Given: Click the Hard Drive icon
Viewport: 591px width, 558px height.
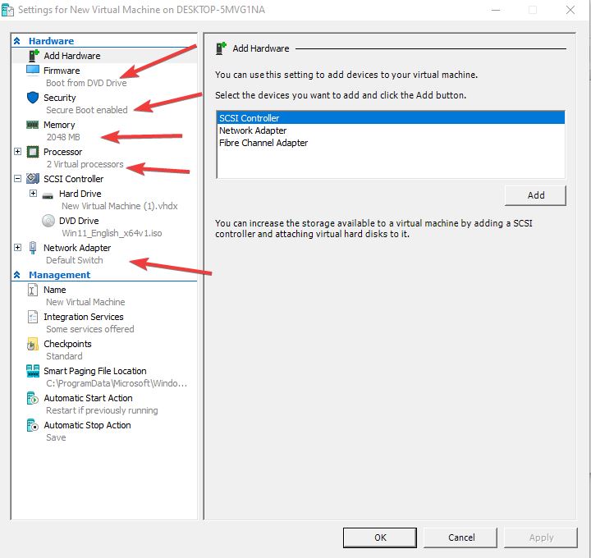Looking at the screenshot, I should point(48,195).
